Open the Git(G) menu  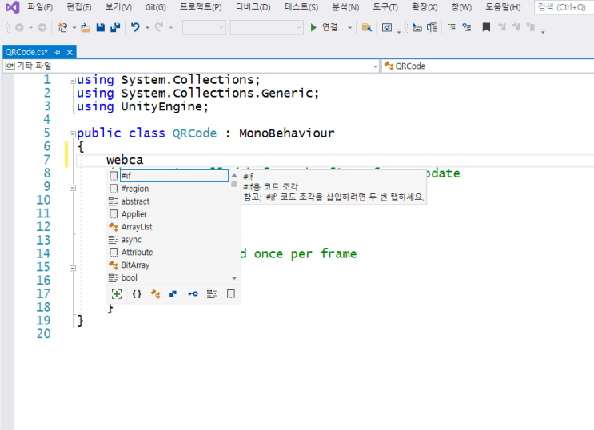(x=155, y=7)
